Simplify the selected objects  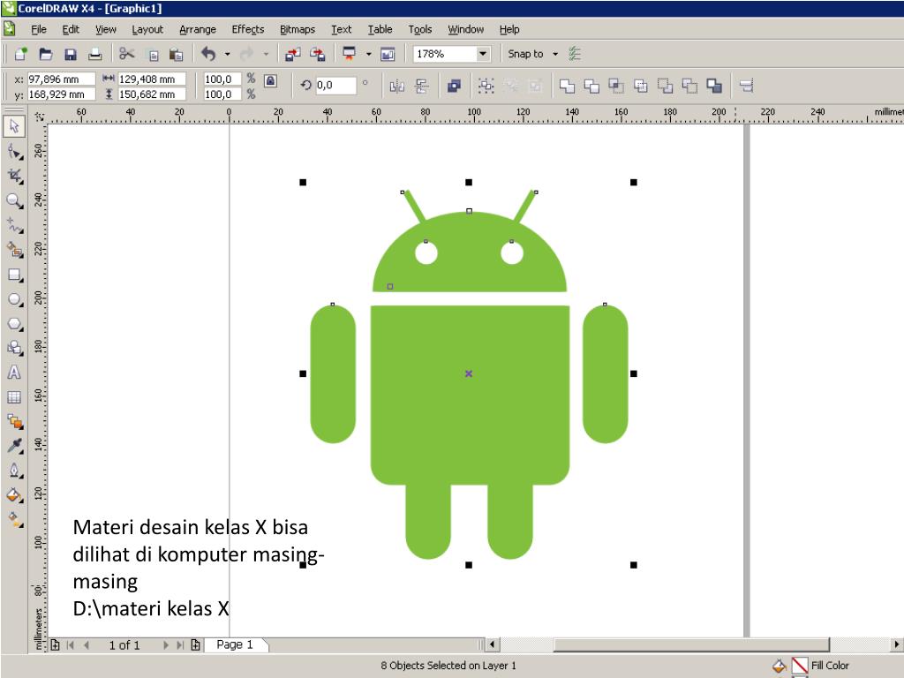point(641,87)
